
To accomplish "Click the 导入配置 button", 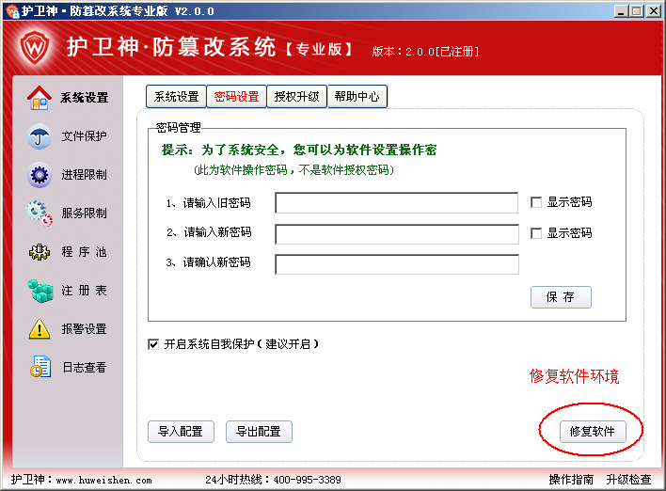I will [x=181, y=432].
